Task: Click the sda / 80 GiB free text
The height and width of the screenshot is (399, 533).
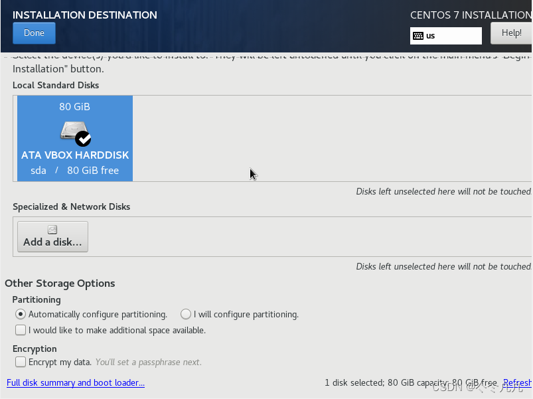Action: tap(75, 170)
